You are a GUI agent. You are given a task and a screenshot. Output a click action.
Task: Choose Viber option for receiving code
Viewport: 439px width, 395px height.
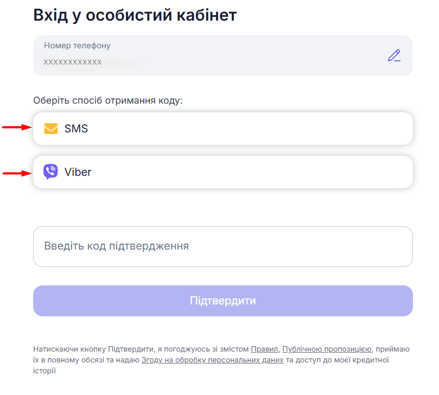222,172
